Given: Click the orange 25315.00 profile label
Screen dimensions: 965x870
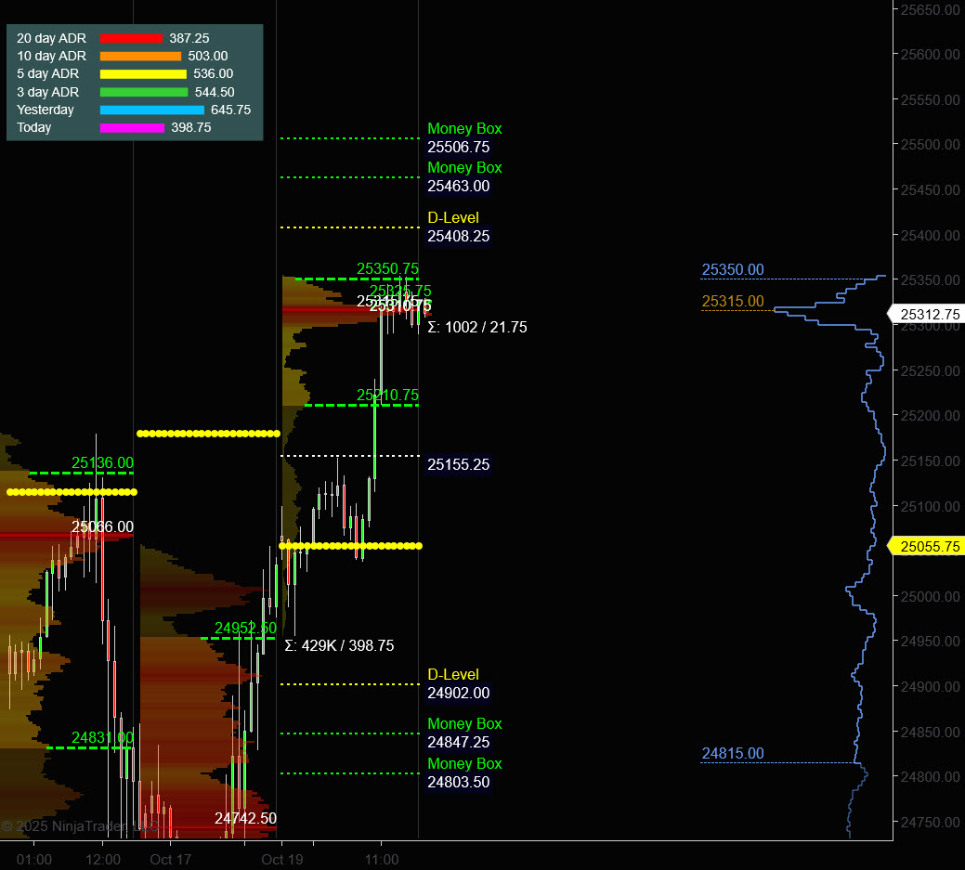Looking at the screenshot, I should [733, 302].
